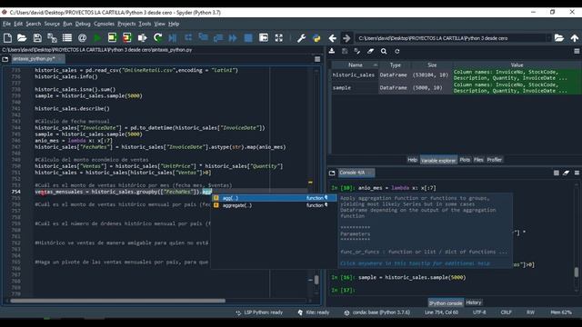
Task: Open the Source menu
Action: tap(52, 24)
